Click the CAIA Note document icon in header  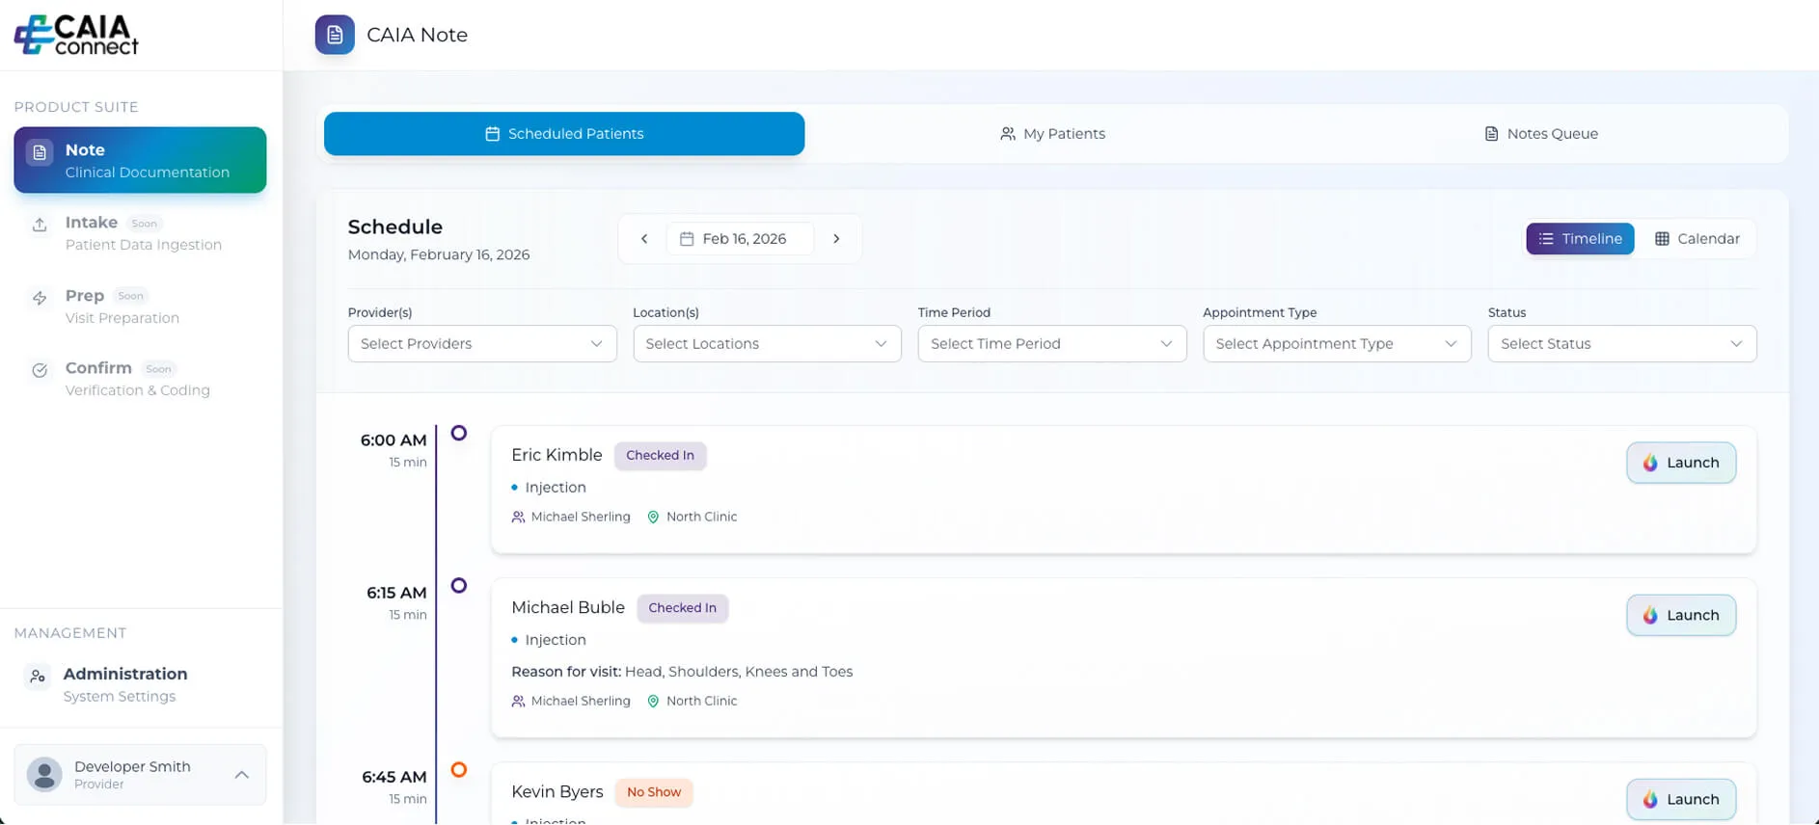pyautogui.click(x=335, y=35)
